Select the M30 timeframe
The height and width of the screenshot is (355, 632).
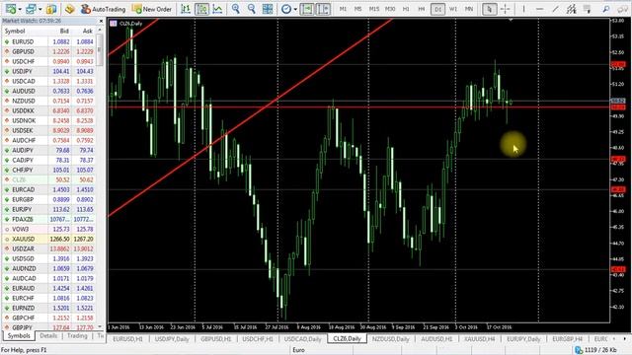(x=390, y=9)
